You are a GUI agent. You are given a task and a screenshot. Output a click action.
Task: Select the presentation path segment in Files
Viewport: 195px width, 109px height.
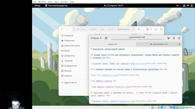(x=123, y=29)
